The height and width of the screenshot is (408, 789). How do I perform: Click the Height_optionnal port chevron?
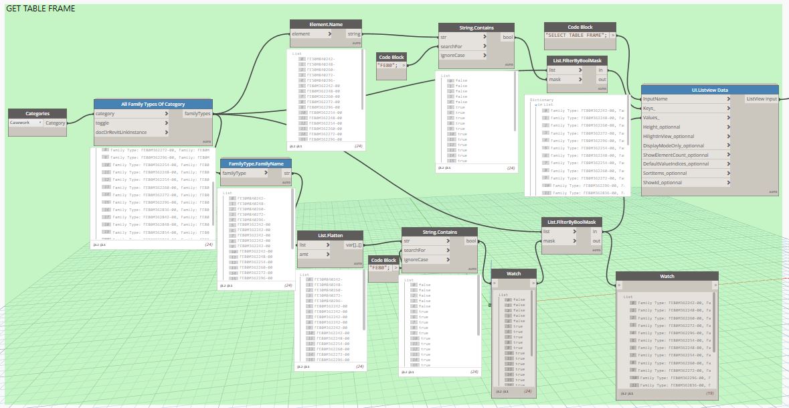click(x=727, y=127)
